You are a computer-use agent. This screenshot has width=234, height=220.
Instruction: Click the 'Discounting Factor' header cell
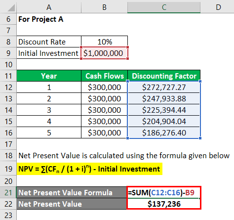click(x=164, y=76)
